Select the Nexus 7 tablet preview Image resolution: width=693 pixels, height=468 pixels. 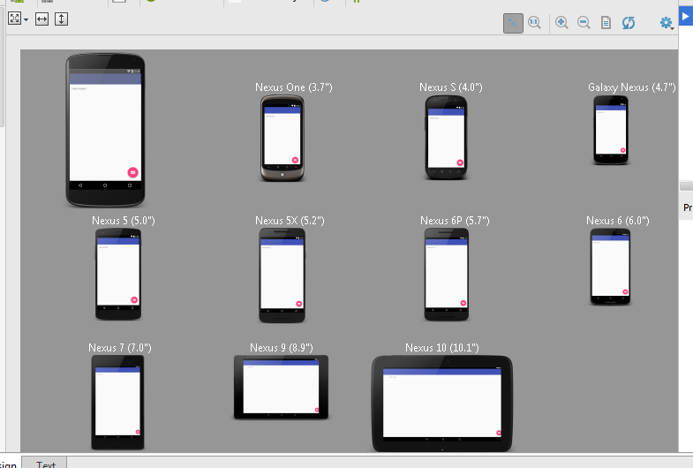(x=117, y=403)
